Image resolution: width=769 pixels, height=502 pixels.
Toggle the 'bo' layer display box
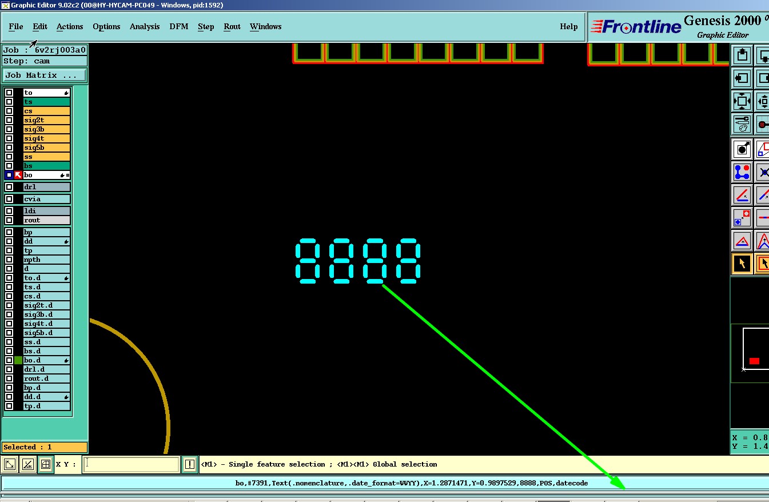[9, 175]
